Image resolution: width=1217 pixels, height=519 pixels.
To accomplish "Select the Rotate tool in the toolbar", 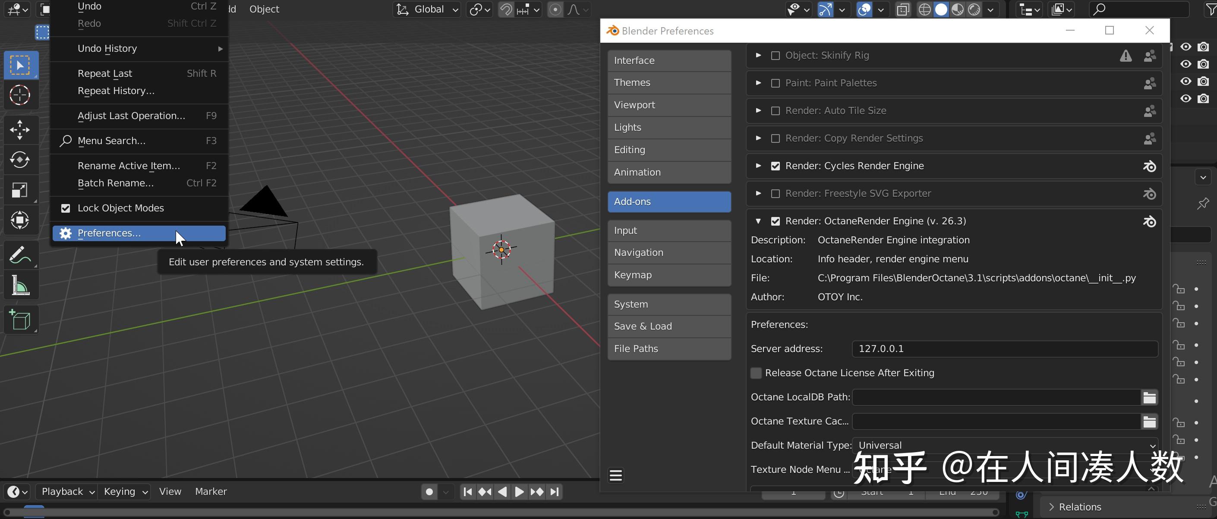I will tap(20, 160).
